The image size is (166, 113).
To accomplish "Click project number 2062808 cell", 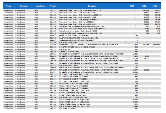I will point(53,44).
